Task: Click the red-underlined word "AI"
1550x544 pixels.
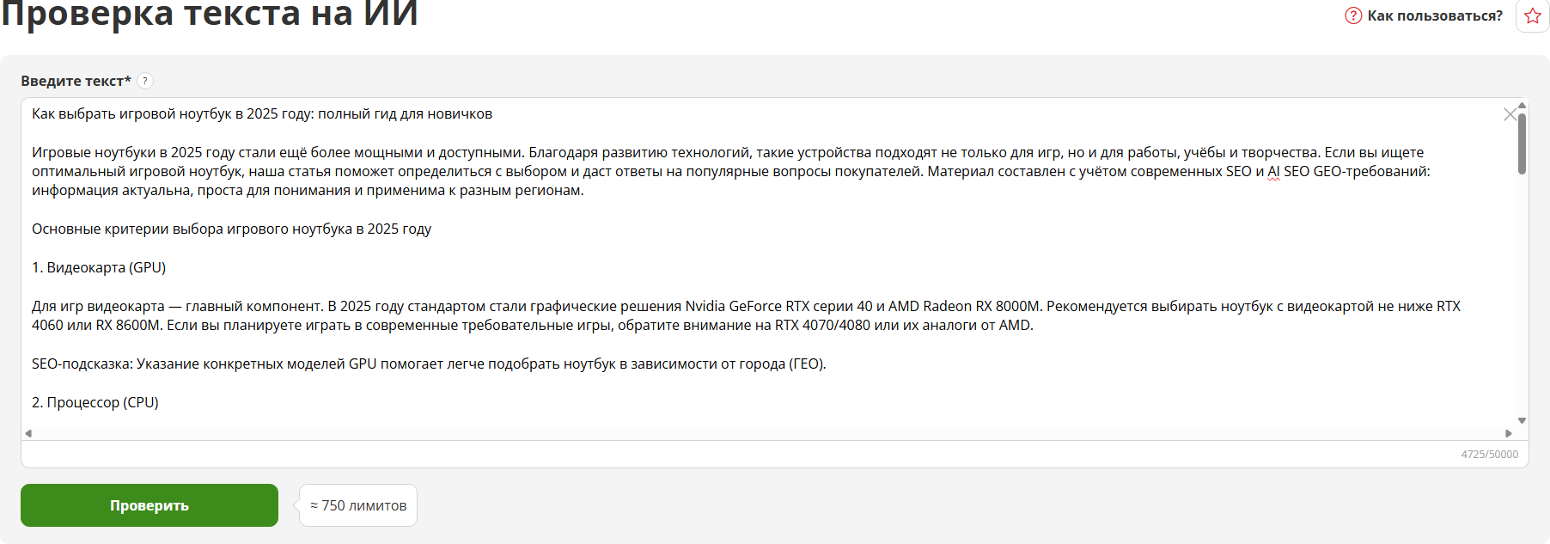Action: click(1273, 172)
